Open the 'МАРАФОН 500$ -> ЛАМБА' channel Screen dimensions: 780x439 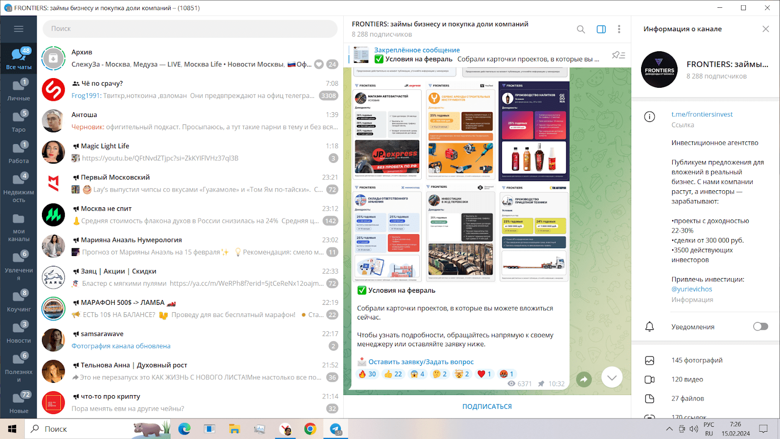click(190, 308)
